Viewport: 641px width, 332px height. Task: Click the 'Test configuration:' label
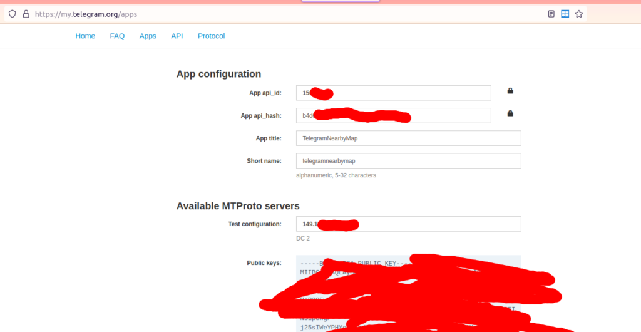click(255, 224)
